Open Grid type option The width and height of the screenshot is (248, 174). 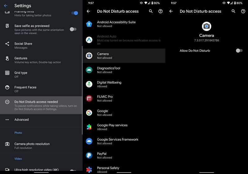[41, 75]
